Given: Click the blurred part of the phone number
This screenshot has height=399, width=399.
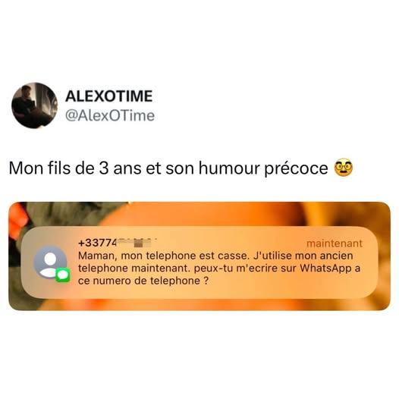Looking at the screenshot, I should click(135, 243).
